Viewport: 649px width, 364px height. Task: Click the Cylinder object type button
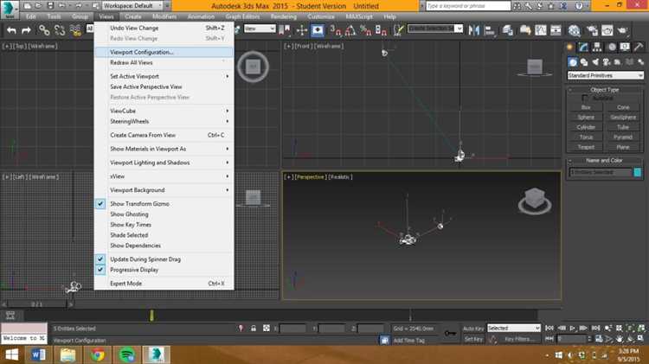click(x=586, y=127)
